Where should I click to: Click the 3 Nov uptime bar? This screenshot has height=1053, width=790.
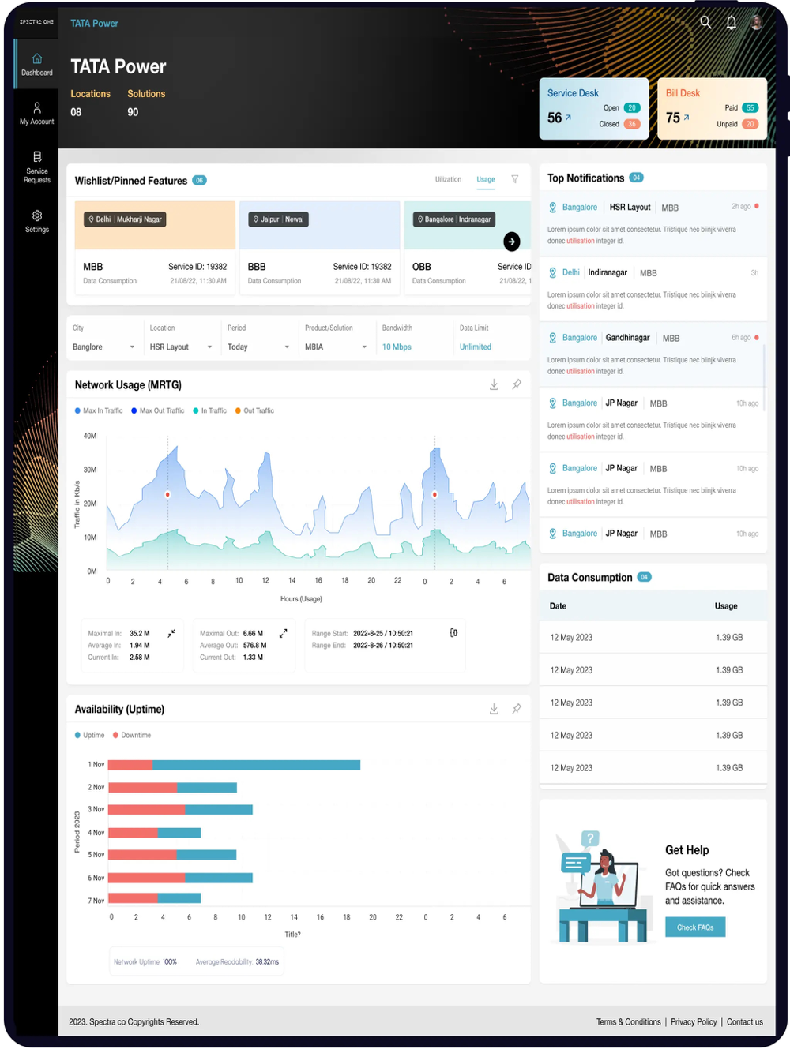[x=219, y=809]
